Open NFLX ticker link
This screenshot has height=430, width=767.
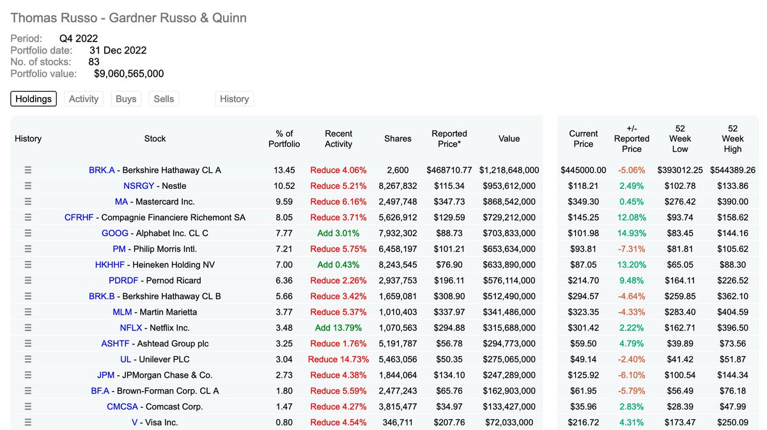tap(131, 328)
